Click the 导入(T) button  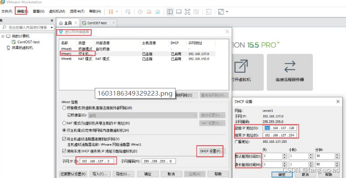coord(100,174)
